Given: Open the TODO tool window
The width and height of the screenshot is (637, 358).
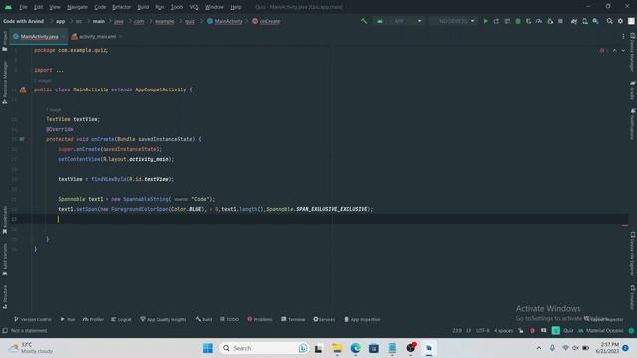Looking at the screenshot, I should tap(230, 320).
